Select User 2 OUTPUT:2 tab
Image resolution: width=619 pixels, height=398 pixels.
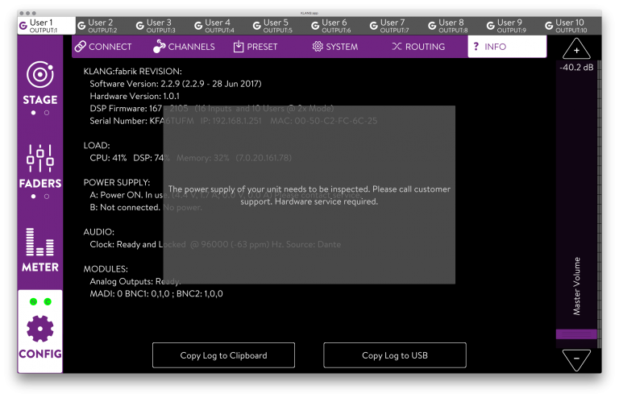coord(105,26)
